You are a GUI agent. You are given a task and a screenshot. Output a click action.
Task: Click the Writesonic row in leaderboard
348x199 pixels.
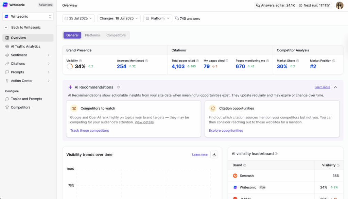pyautogui.click(x=285, y=187)
